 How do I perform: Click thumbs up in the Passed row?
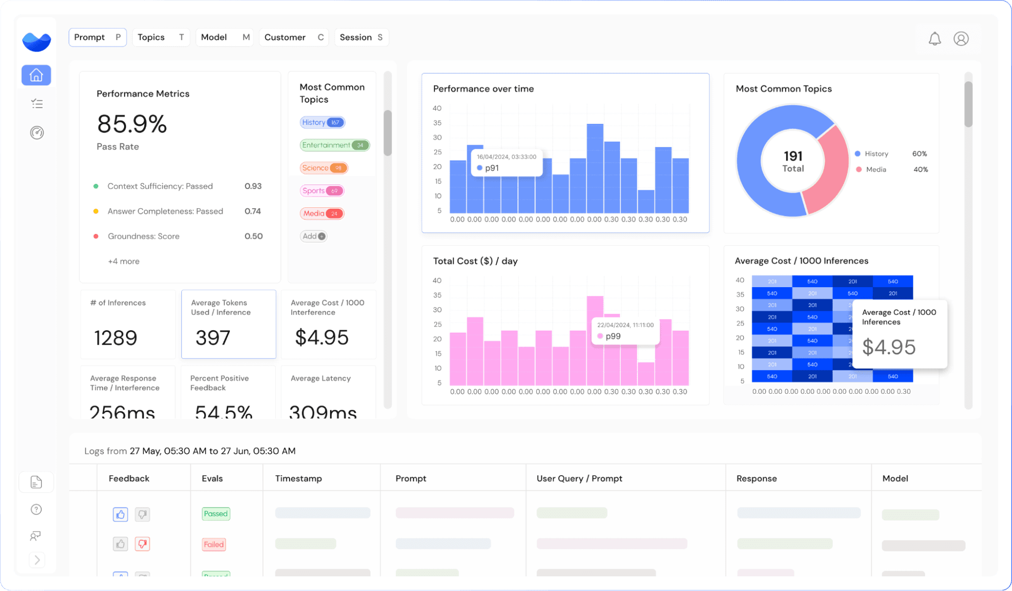point(120,514)
